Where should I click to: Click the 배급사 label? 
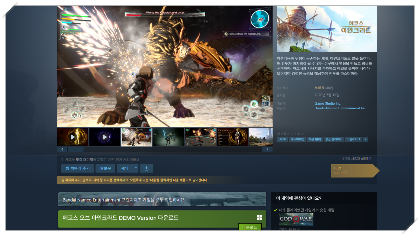[x=281, y=108]
